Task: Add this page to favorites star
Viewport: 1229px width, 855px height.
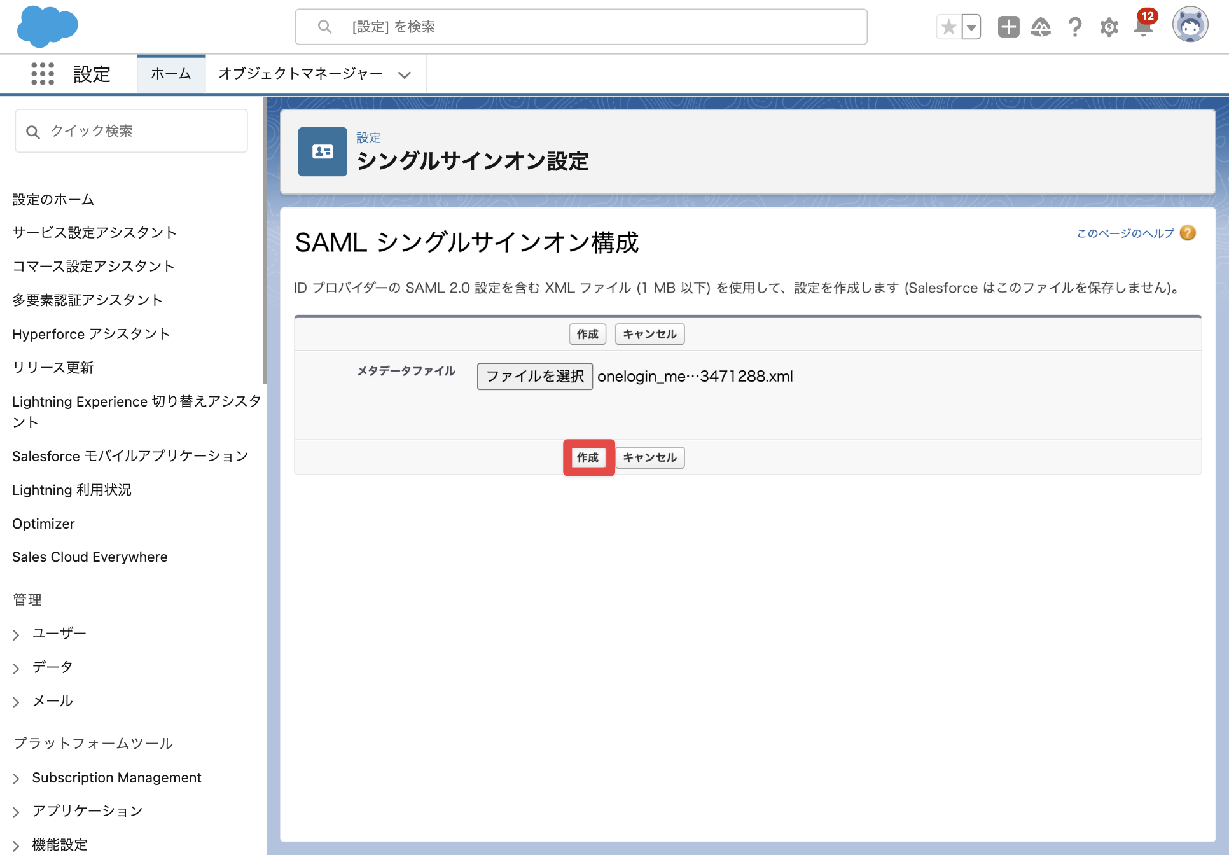Action: click(948, 27)
